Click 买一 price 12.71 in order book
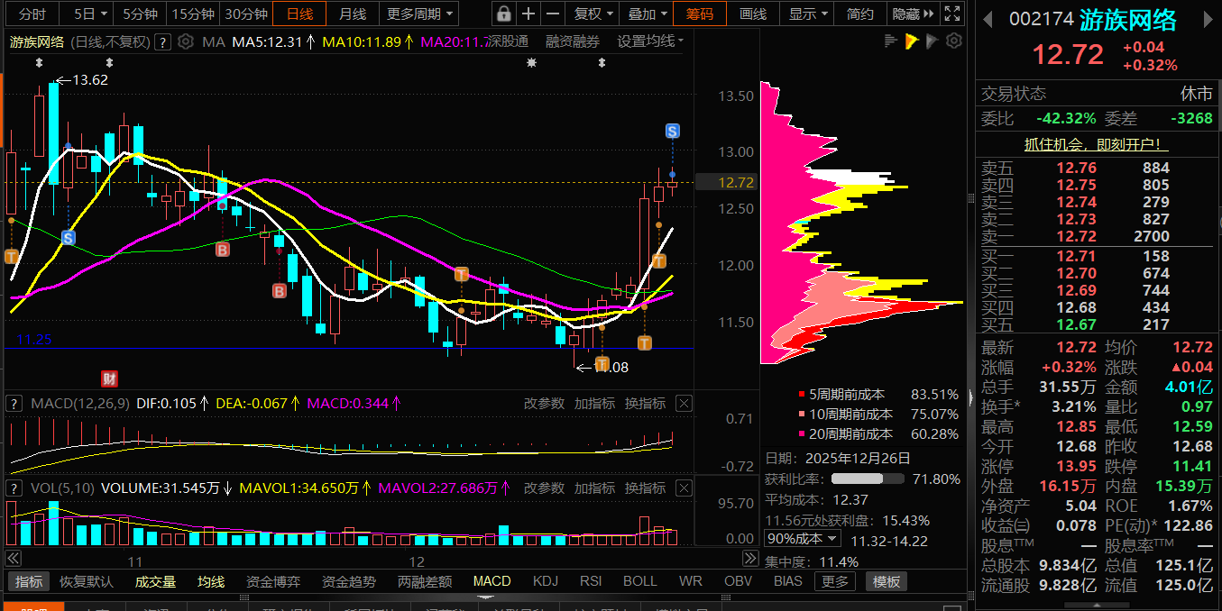 (1077, 256)
